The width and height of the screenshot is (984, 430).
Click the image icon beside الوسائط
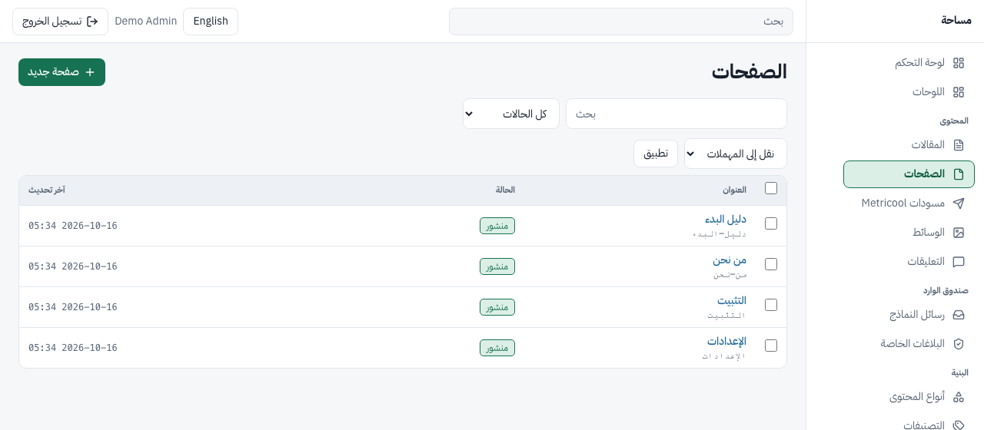click(x=959, y=233)
